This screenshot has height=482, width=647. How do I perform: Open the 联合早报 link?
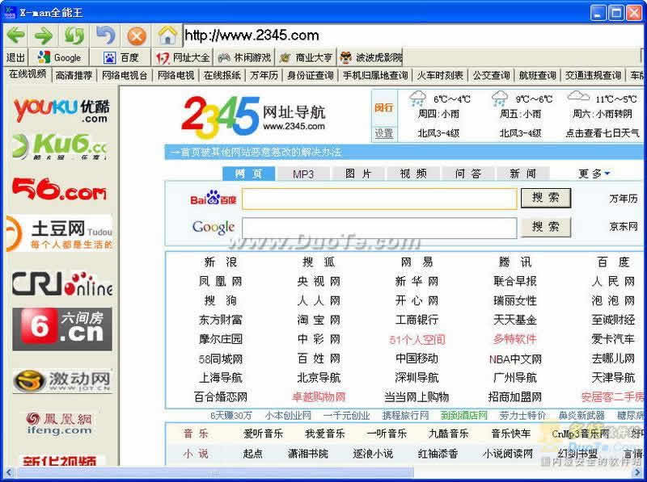[x=515, y=282]
